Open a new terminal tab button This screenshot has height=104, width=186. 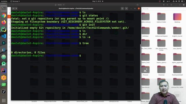coord(13,8)
